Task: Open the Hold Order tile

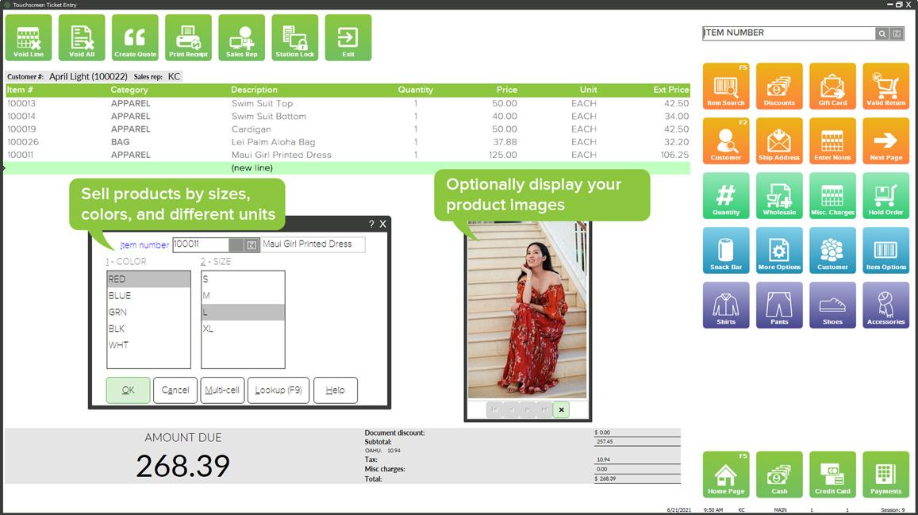Action: coord(885,196)
